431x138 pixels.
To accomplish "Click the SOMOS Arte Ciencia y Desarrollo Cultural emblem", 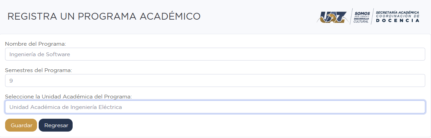I will click(361, 17).
